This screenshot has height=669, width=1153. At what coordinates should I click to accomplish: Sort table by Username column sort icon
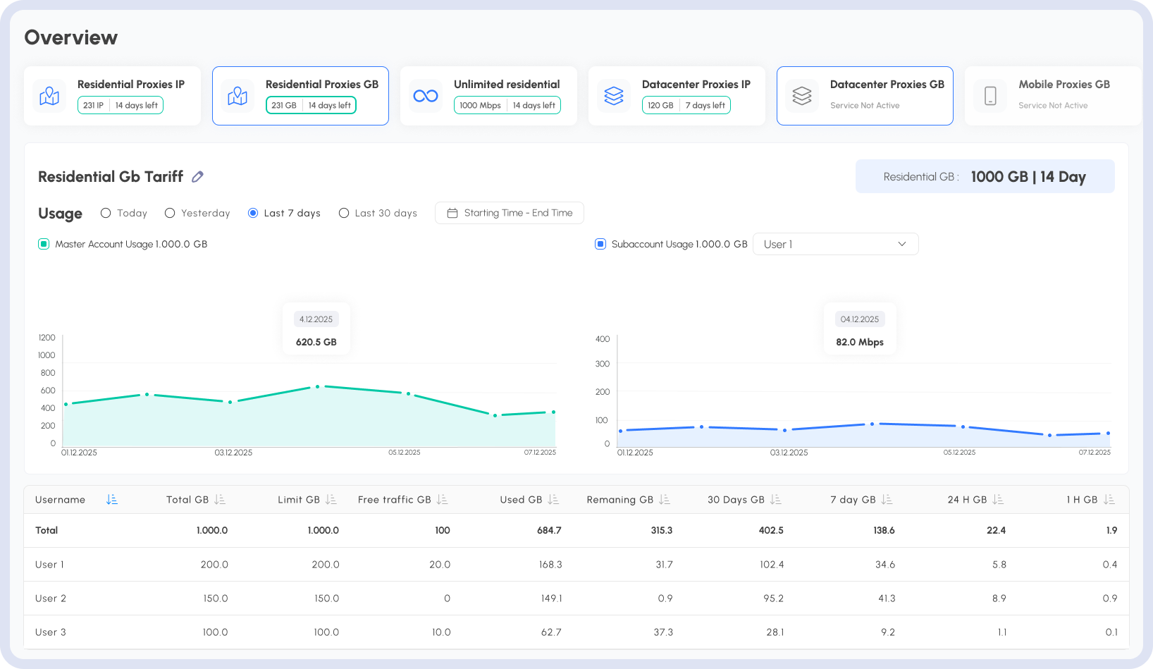(x=111, y=500)
